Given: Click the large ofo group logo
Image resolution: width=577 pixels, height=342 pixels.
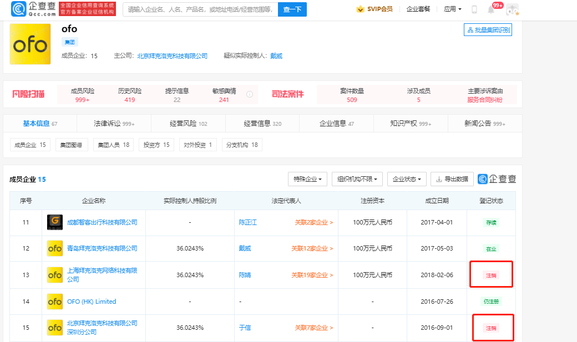Looking at the screenshot, I should (x=31, y=44).
